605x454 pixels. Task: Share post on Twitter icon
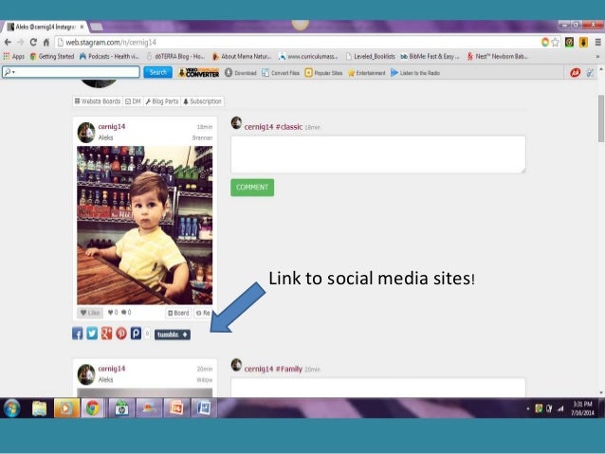pos(92,334)
